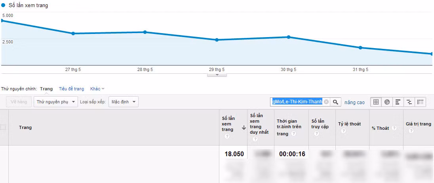Switch to the pivot table view icon
434x183 pixels.
point(420,102)
